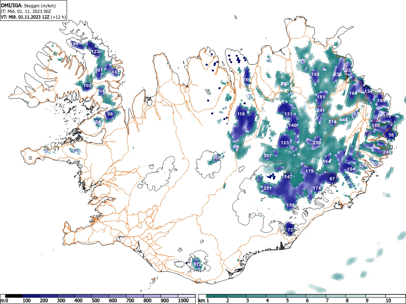The height and width of the screenshot is (304, 406).
Task: Click the visibility value 250 on the map
Action: [317, 142]
